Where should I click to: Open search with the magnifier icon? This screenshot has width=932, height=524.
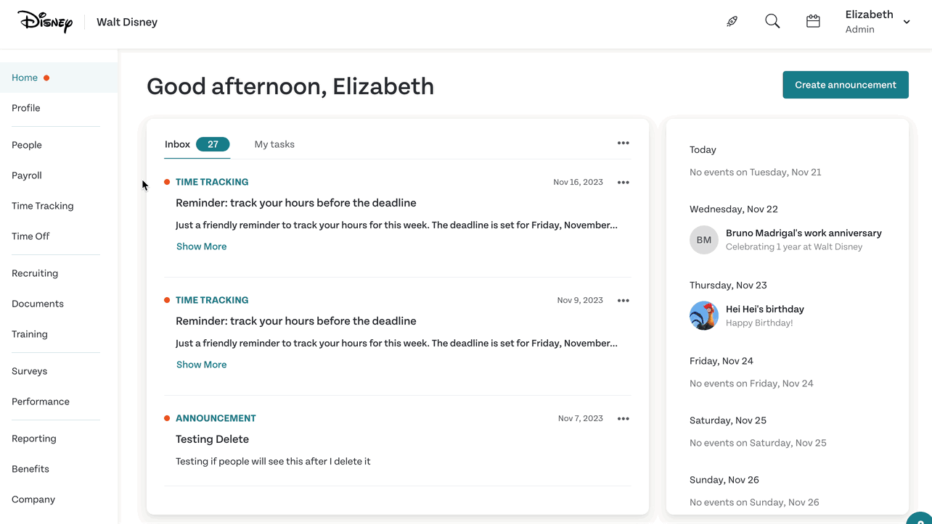772,21
